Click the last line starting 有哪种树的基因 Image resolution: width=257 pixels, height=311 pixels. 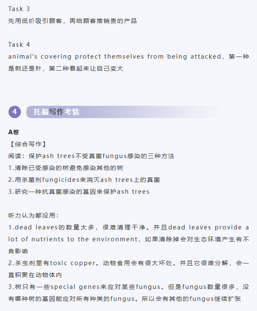click(125, 299)
